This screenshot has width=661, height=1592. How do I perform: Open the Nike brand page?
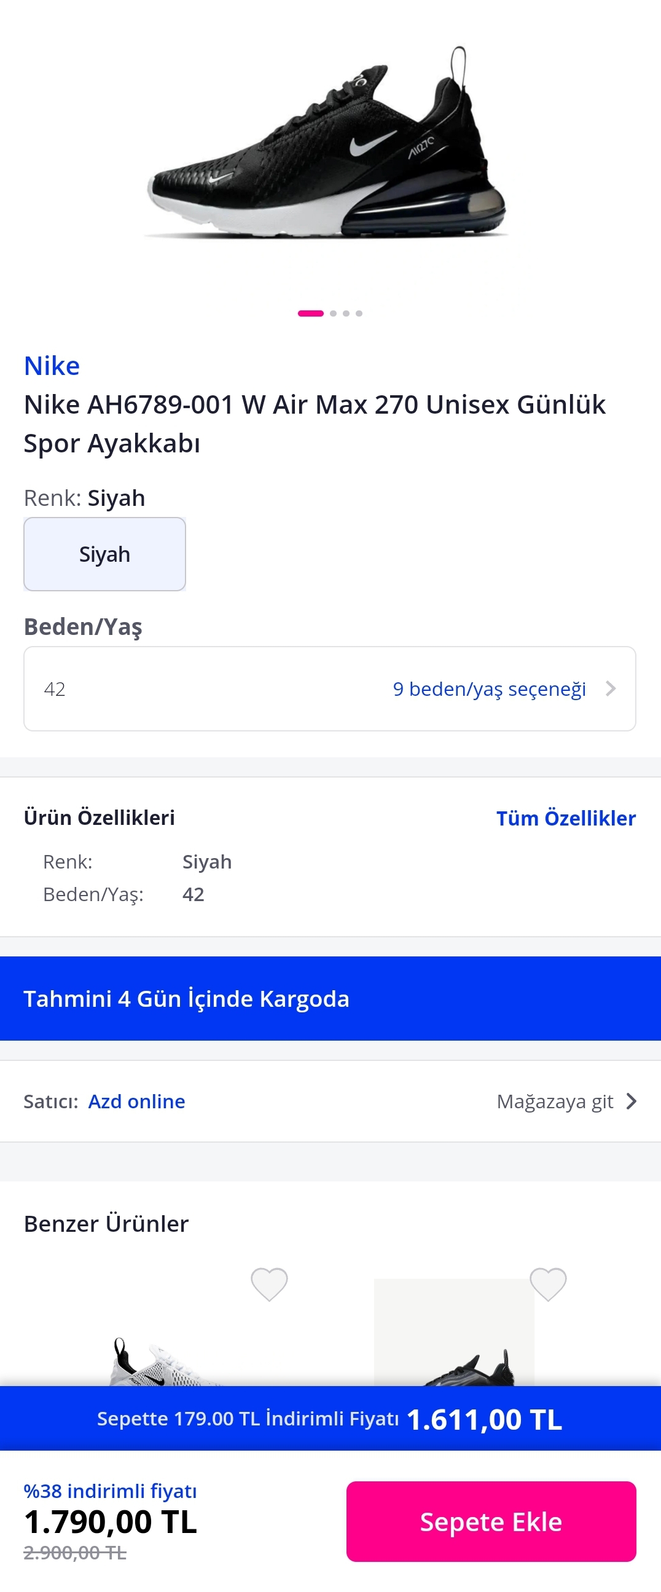(52, 366)
